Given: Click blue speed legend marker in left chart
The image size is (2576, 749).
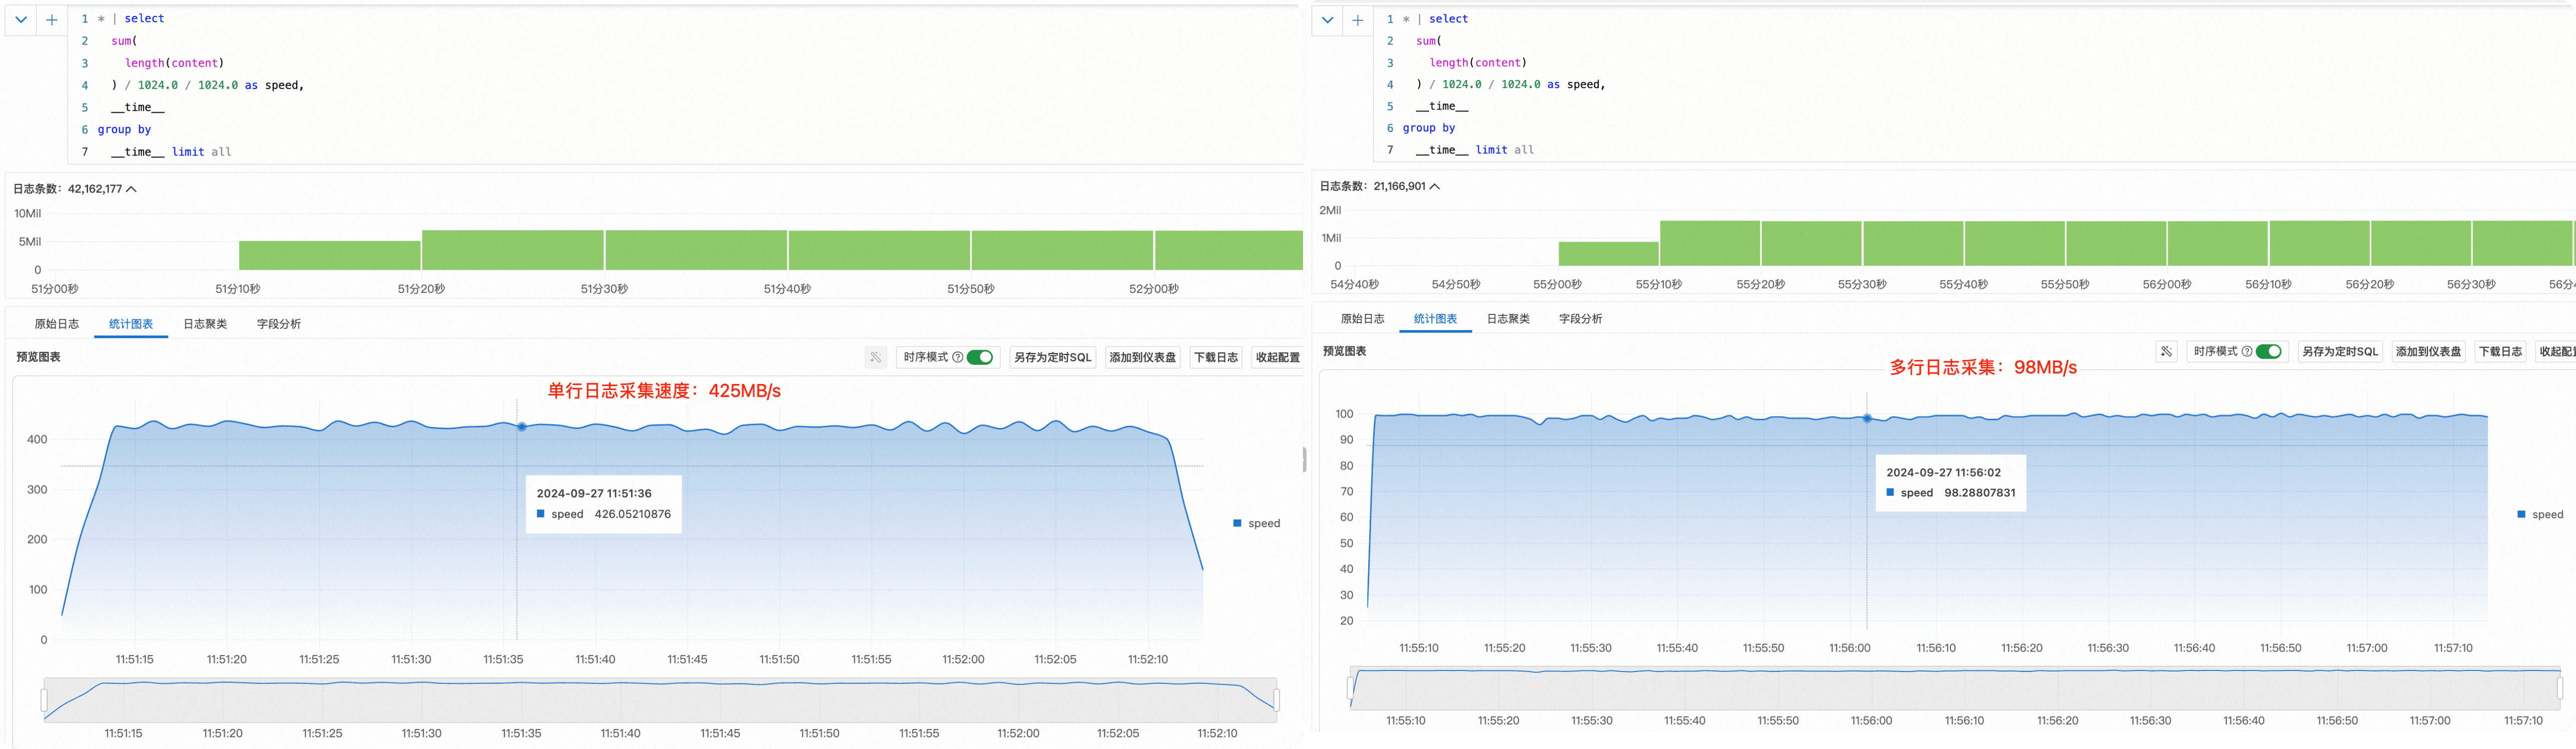Looking at the screenshot, I should (x=1237, y=523).
